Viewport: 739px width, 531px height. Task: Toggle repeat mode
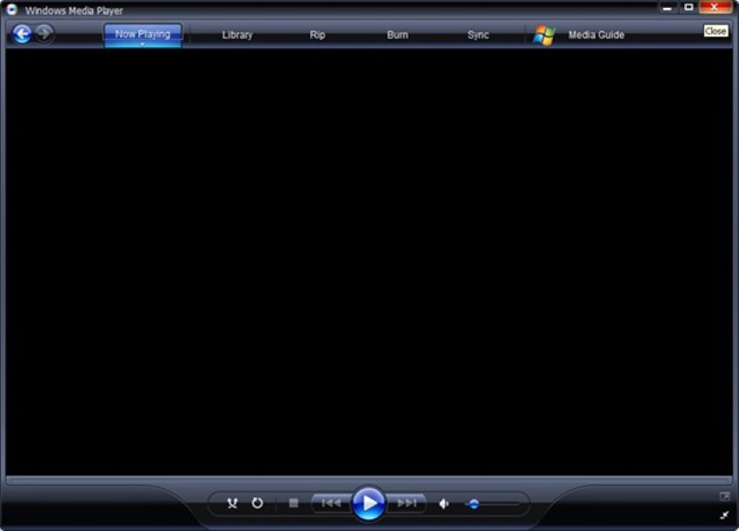(257, 503)
